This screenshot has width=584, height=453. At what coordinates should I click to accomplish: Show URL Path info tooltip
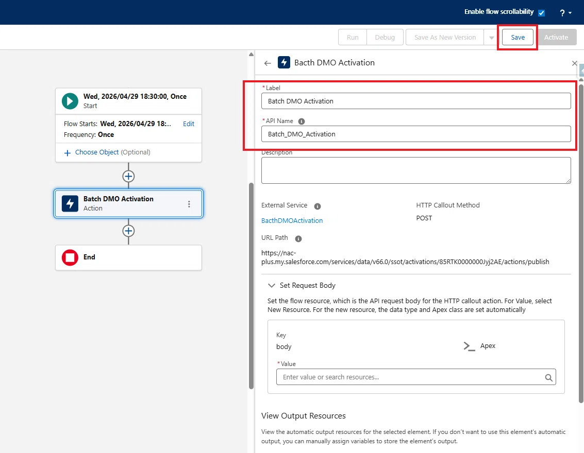298,238
